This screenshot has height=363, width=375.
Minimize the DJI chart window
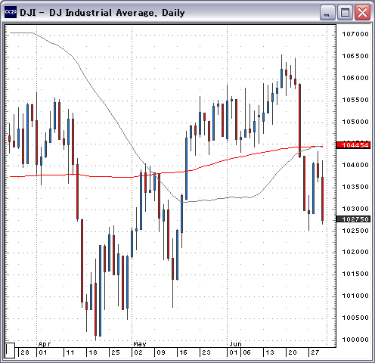click(327, 12)
